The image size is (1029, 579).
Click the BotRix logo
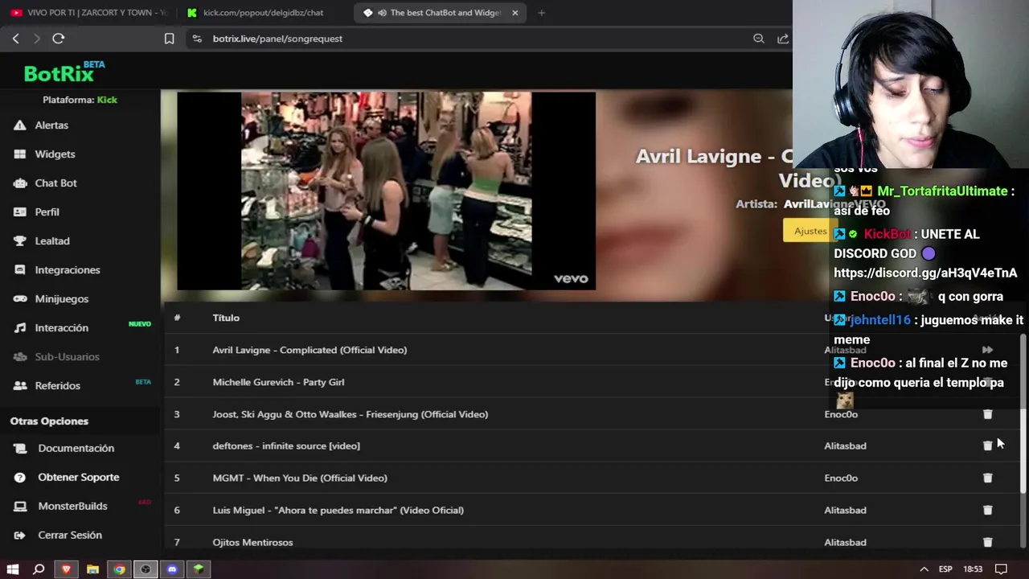pyautogui.click(x=64, y=72)
